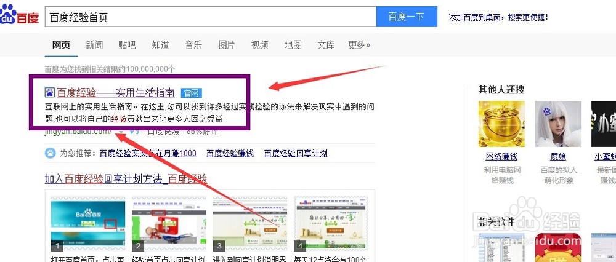Screen dimensions: 616x262
Task: Open step 3 thumbnail
Action: (x=250, y=224)
